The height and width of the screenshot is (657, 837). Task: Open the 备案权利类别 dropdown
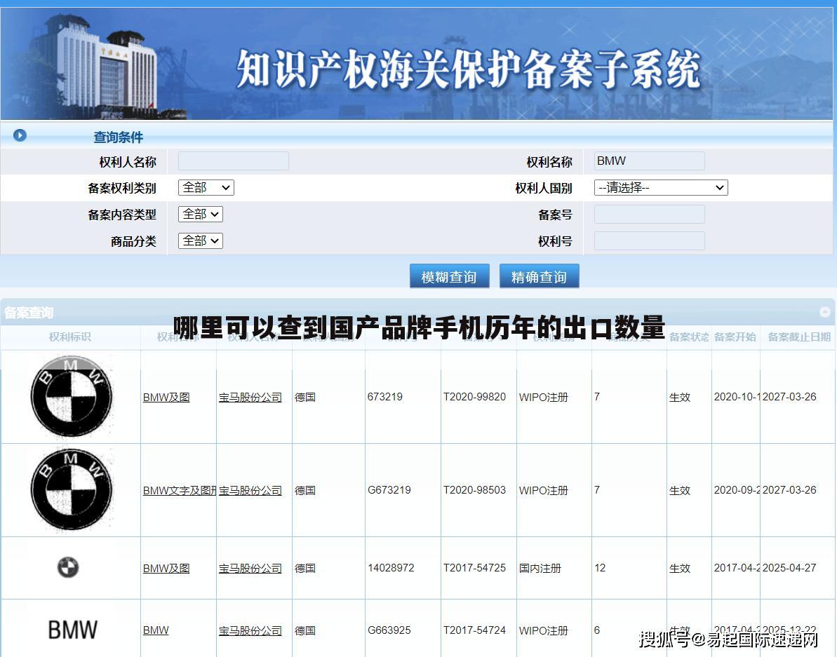[206, 187]
